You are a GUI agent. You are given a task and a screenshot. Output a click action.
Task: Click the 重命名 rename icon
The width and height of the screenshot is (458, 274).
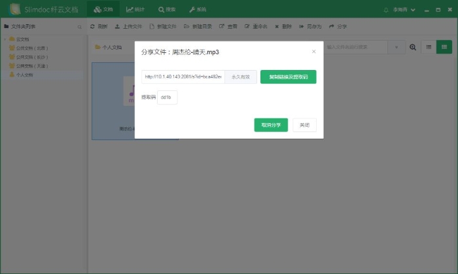pyautogui.click(x=247, y=27)
